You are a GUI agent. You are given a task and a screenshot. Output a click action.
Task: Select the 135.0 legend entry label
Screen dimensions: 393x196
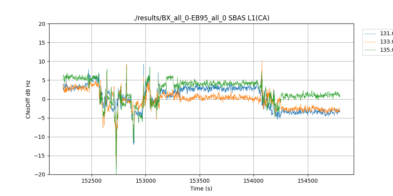point(386,50)
